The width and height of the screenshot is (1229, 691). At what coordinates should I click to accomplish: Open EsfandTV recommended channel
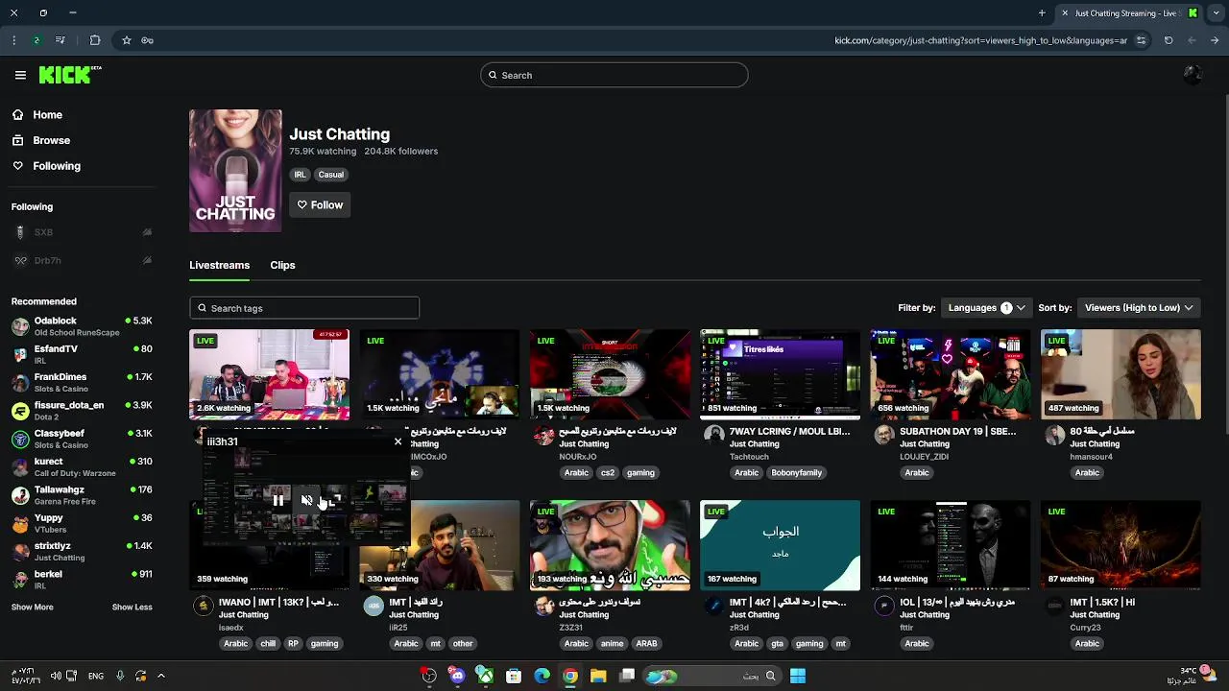[x=82, y=354]
